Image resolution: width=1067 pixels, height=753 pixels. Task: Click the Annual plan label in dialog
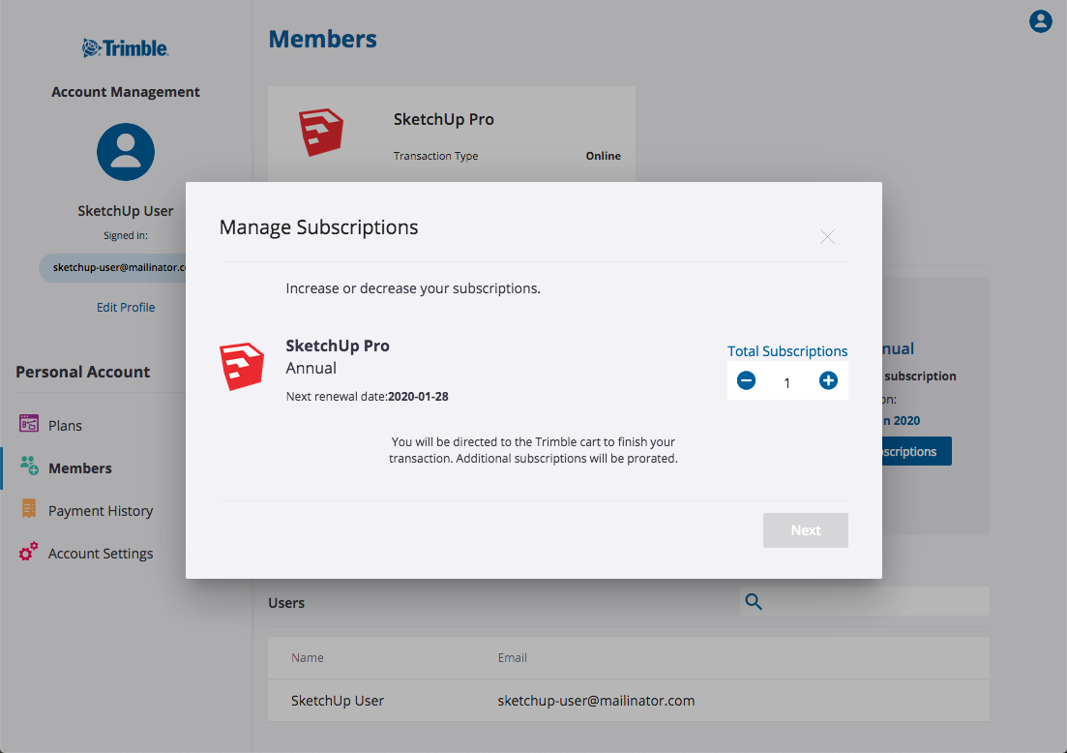(311, 369)
